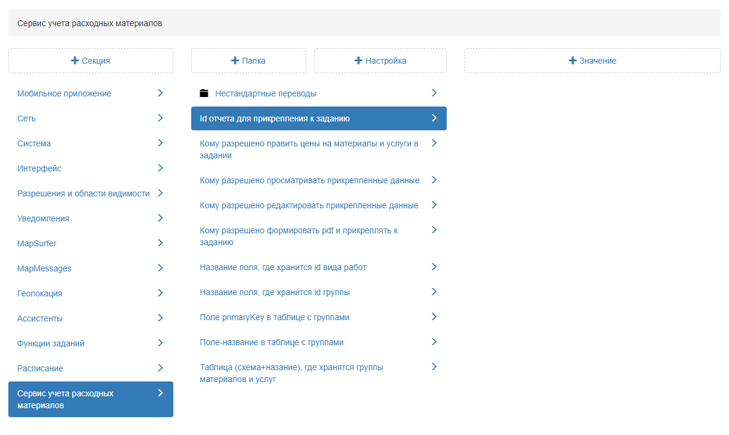Click chevron on id группы setting row
The width and height of the screenshot is (729, 435).
(434, 292)
